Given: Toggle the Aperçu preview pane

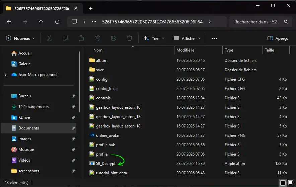Looking at the screenshot, I should point(278,38).
